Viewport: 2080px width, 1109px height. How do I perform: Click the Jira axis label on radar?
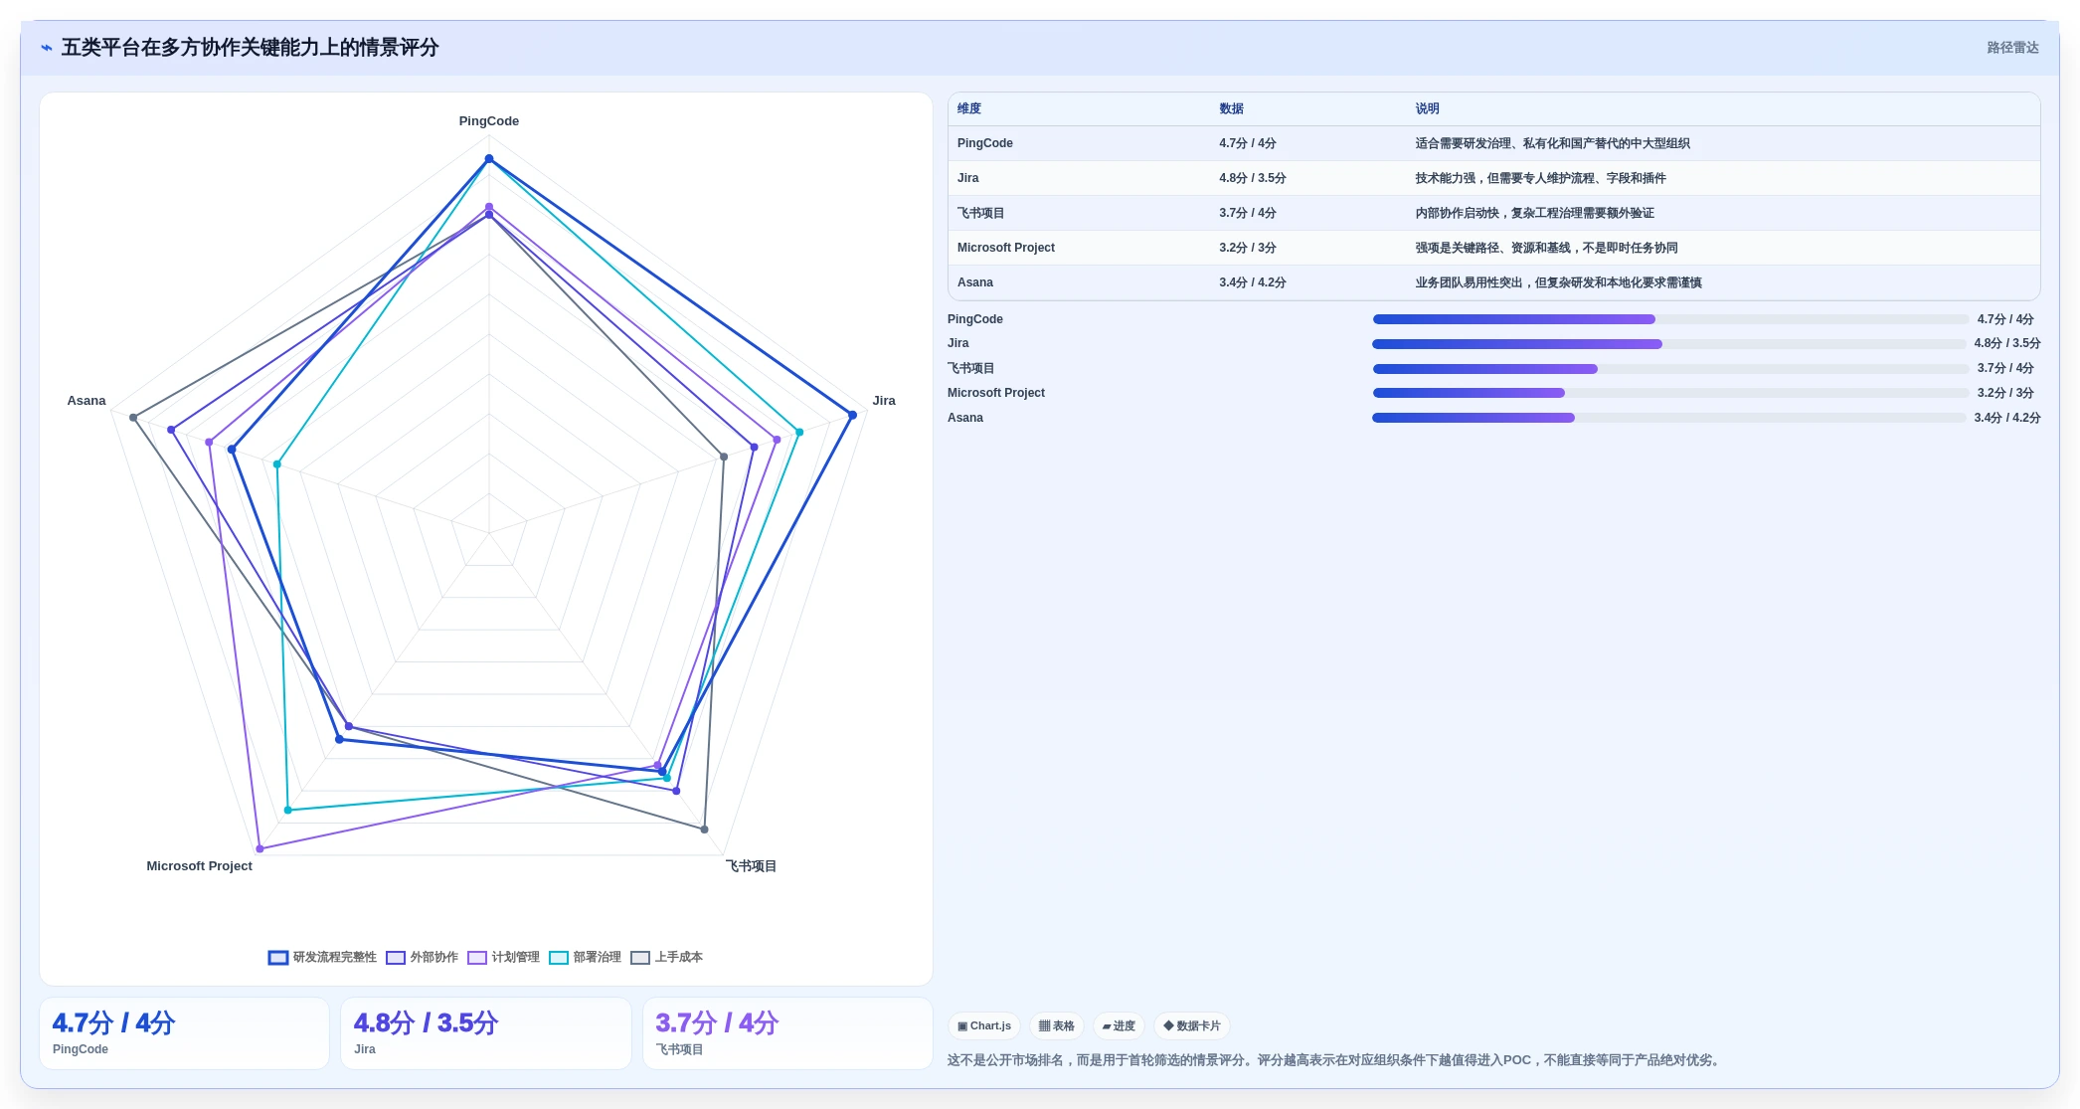884,401
